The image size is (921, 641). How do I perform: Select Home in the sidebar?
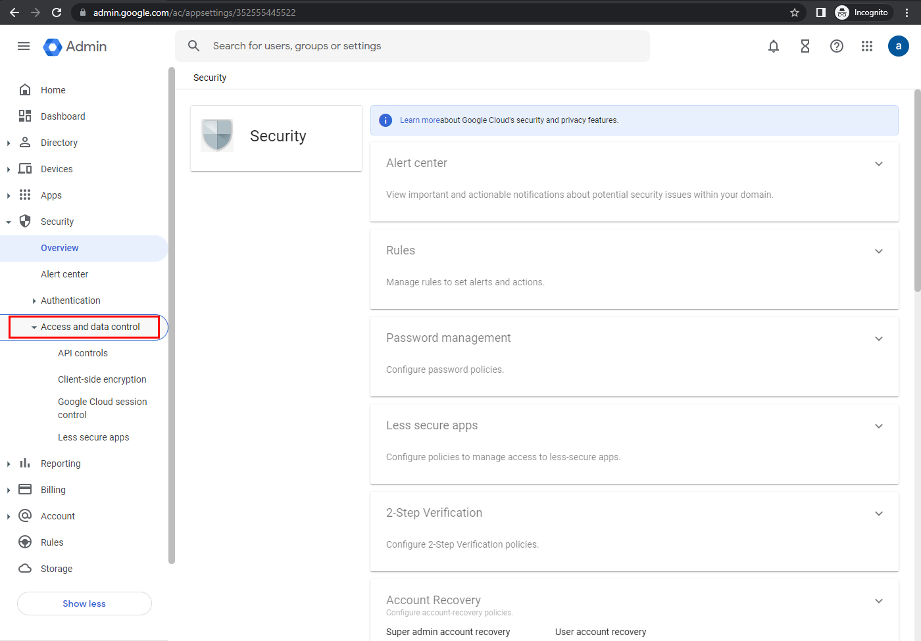tap(55, 89)
